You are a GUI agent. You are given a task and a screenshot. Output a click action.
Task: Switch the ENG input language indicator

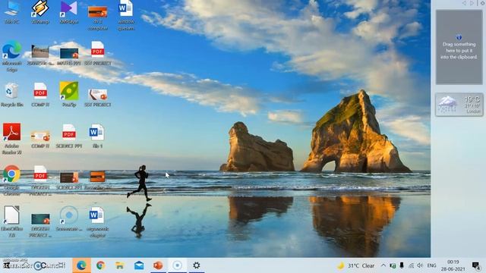(431, 265)
